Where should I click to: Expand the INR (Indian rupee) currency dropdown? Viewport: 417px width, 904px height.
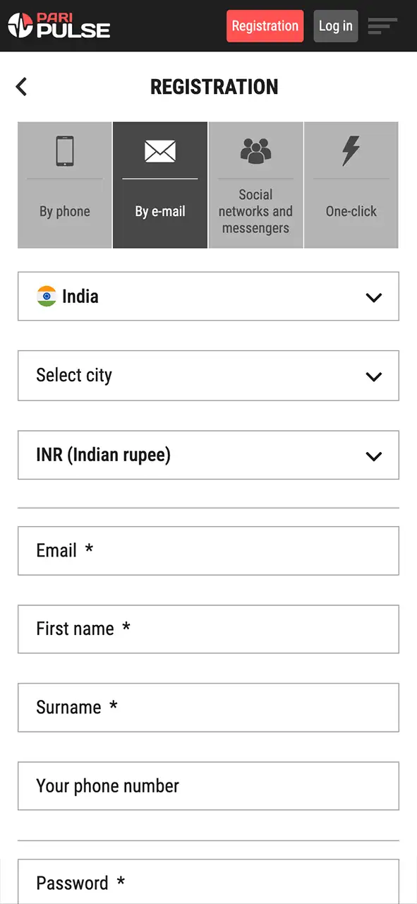208,455
